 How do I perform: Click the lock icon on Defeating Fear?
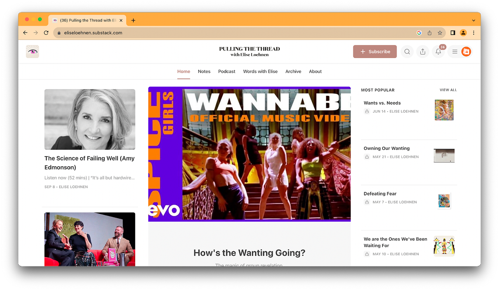tap(367, 202)
